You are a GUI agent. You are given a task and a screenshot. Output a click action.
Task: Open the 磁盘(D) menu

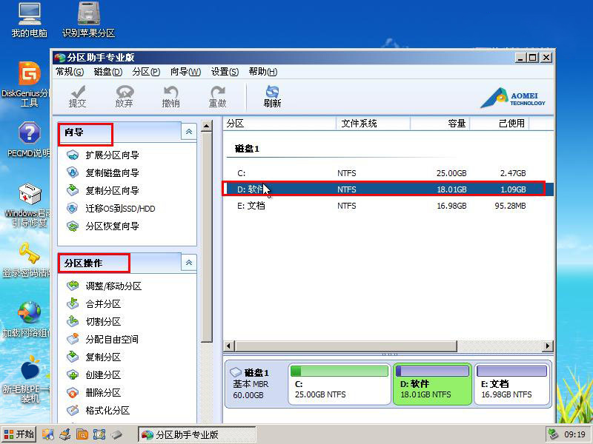click(x=108, y=72)
